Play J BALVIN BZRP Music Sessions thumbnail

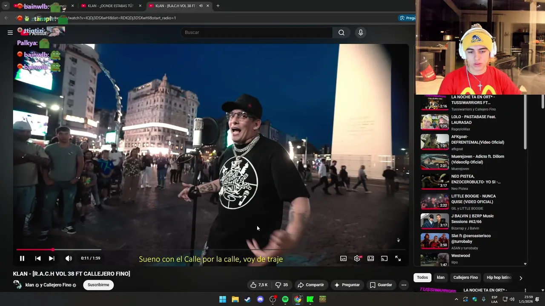tap(435, 221)
